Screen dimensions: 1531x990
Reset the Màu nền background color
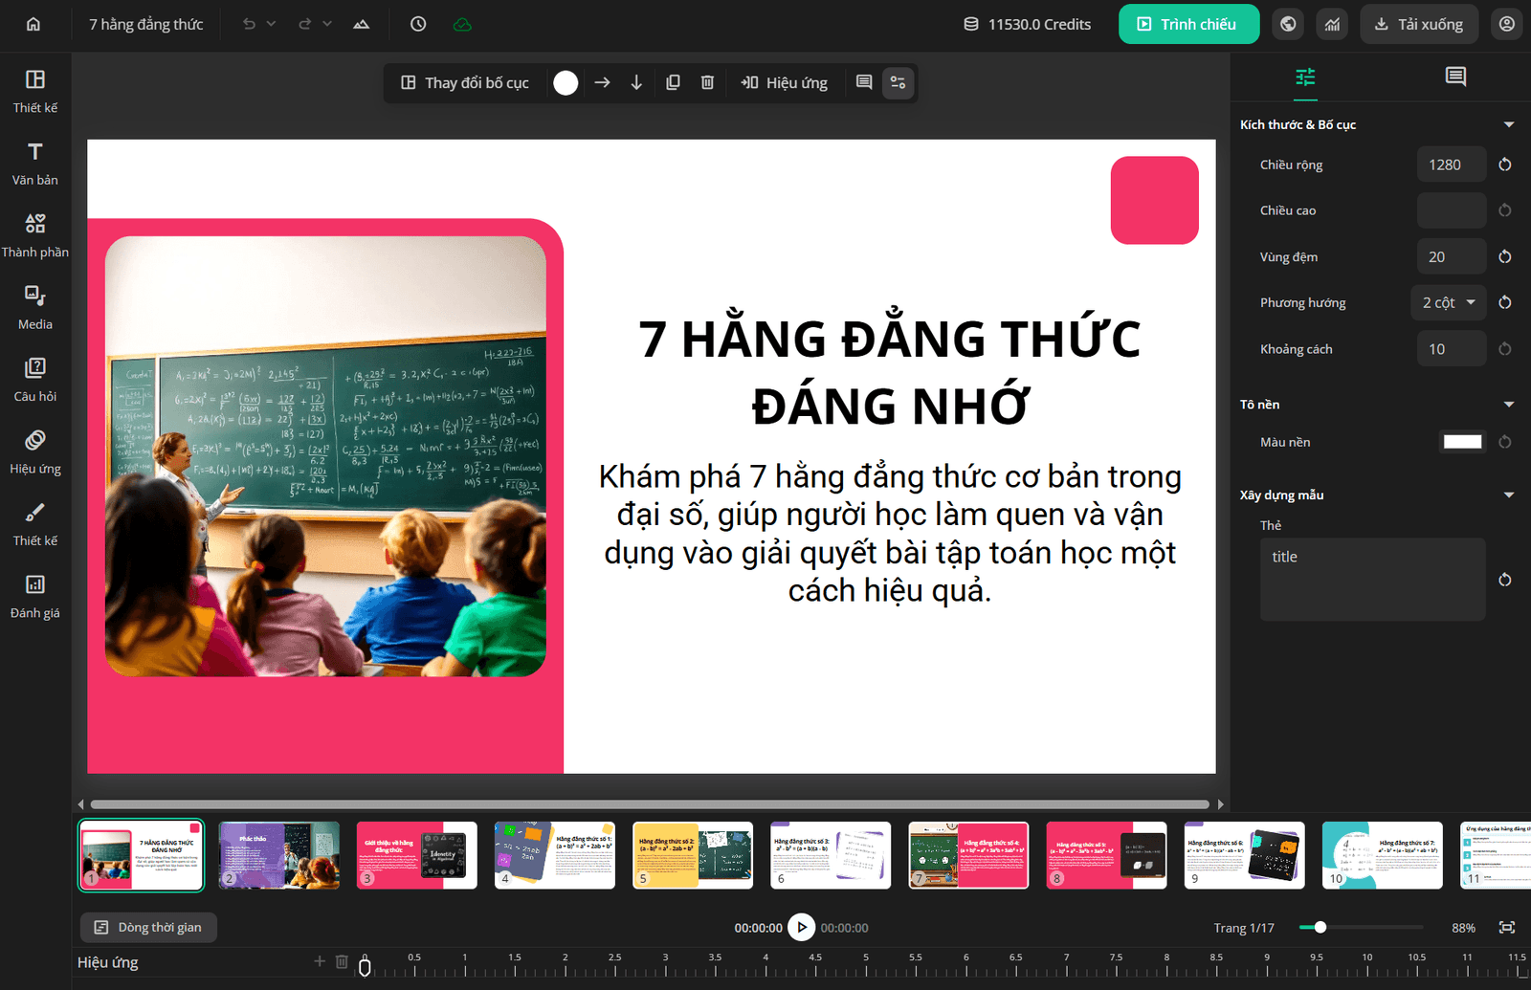(1505, 442)
